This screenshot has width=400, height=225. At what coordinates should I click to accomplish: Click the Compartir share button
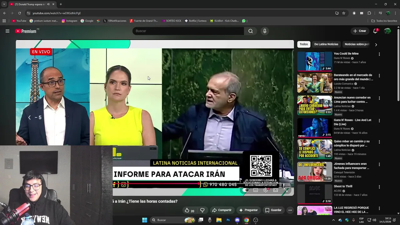(x=222, y=210)
